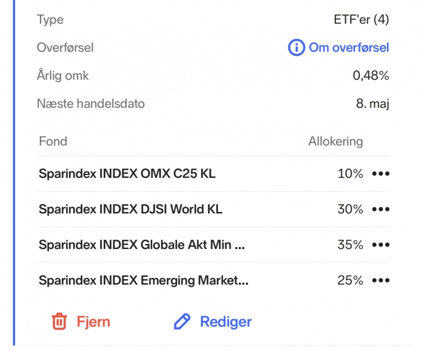Click the Fond column header

[x=53, y=141]
